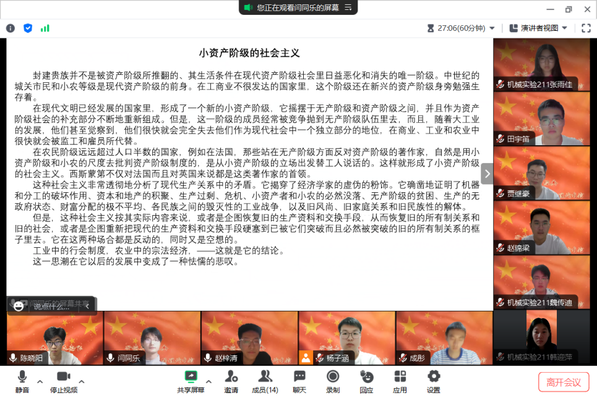
Task: Click the 说点什么 chat input field
Action: [53, 306]
